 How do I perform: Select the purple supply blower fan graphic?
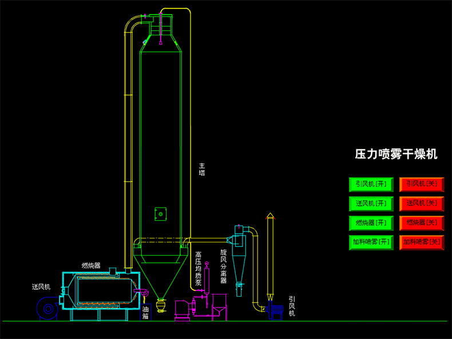pyautogui.click(x=47, y=309)
